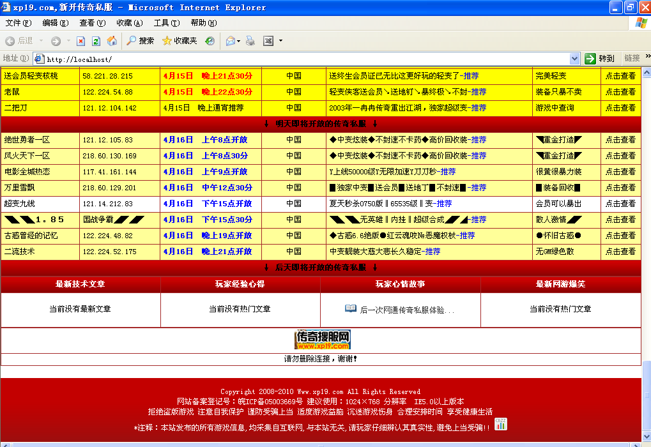Click the Forward navigation icon
This screenshot has width=651, height=447.
coord(56,42)
